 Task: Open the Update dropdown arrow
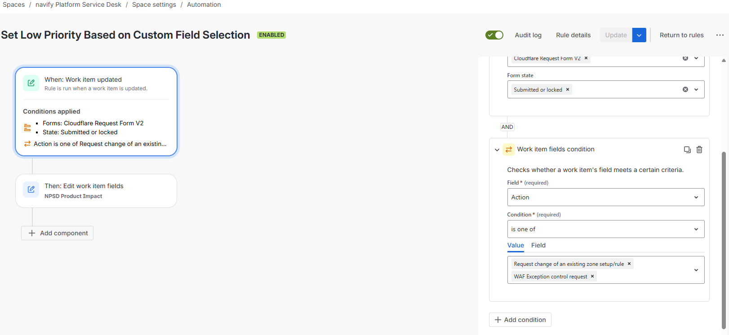(x=639, y=35)
